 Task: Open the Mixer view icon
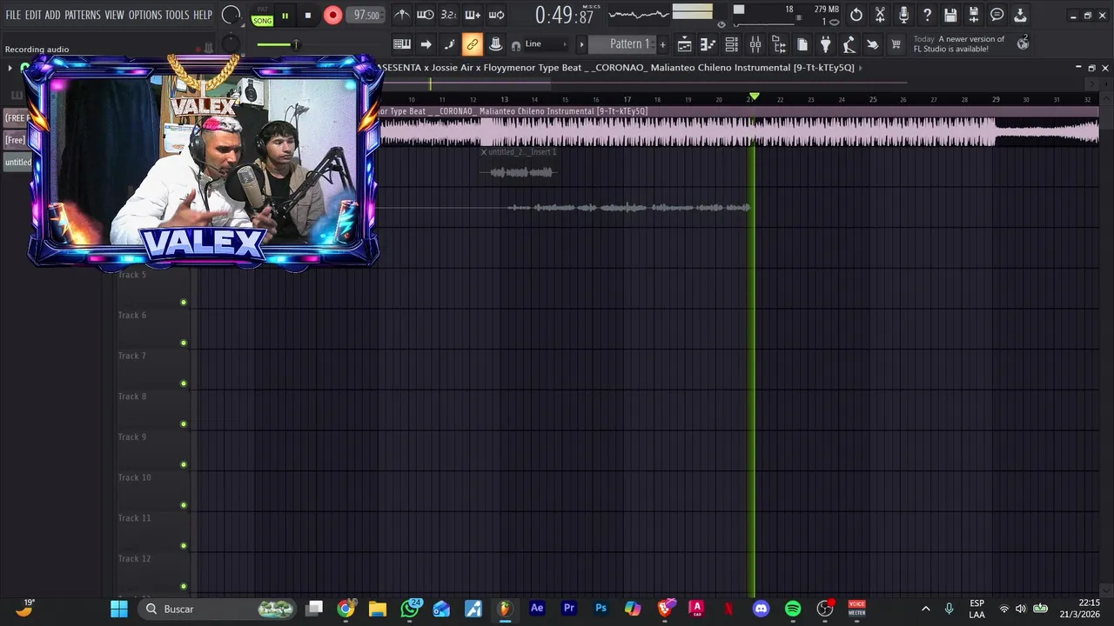click(755, 44)
